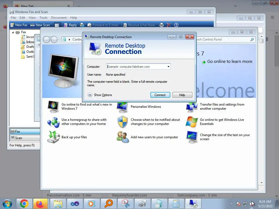This screenshot has height=209, width=279.
Task: Open recent pages dropdown beside Forward button
Action: tap(59, 39)
